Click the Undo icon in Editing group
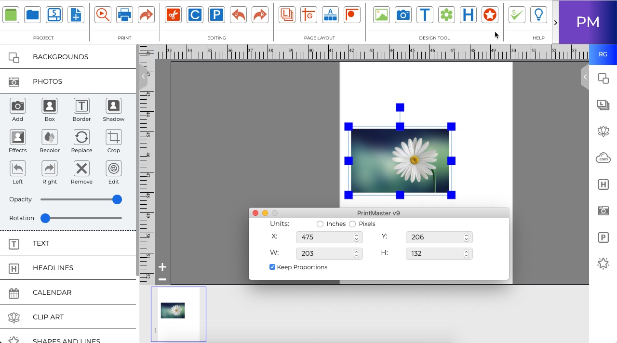This screenshot has width=617, height=343. [x=238, y=14]
